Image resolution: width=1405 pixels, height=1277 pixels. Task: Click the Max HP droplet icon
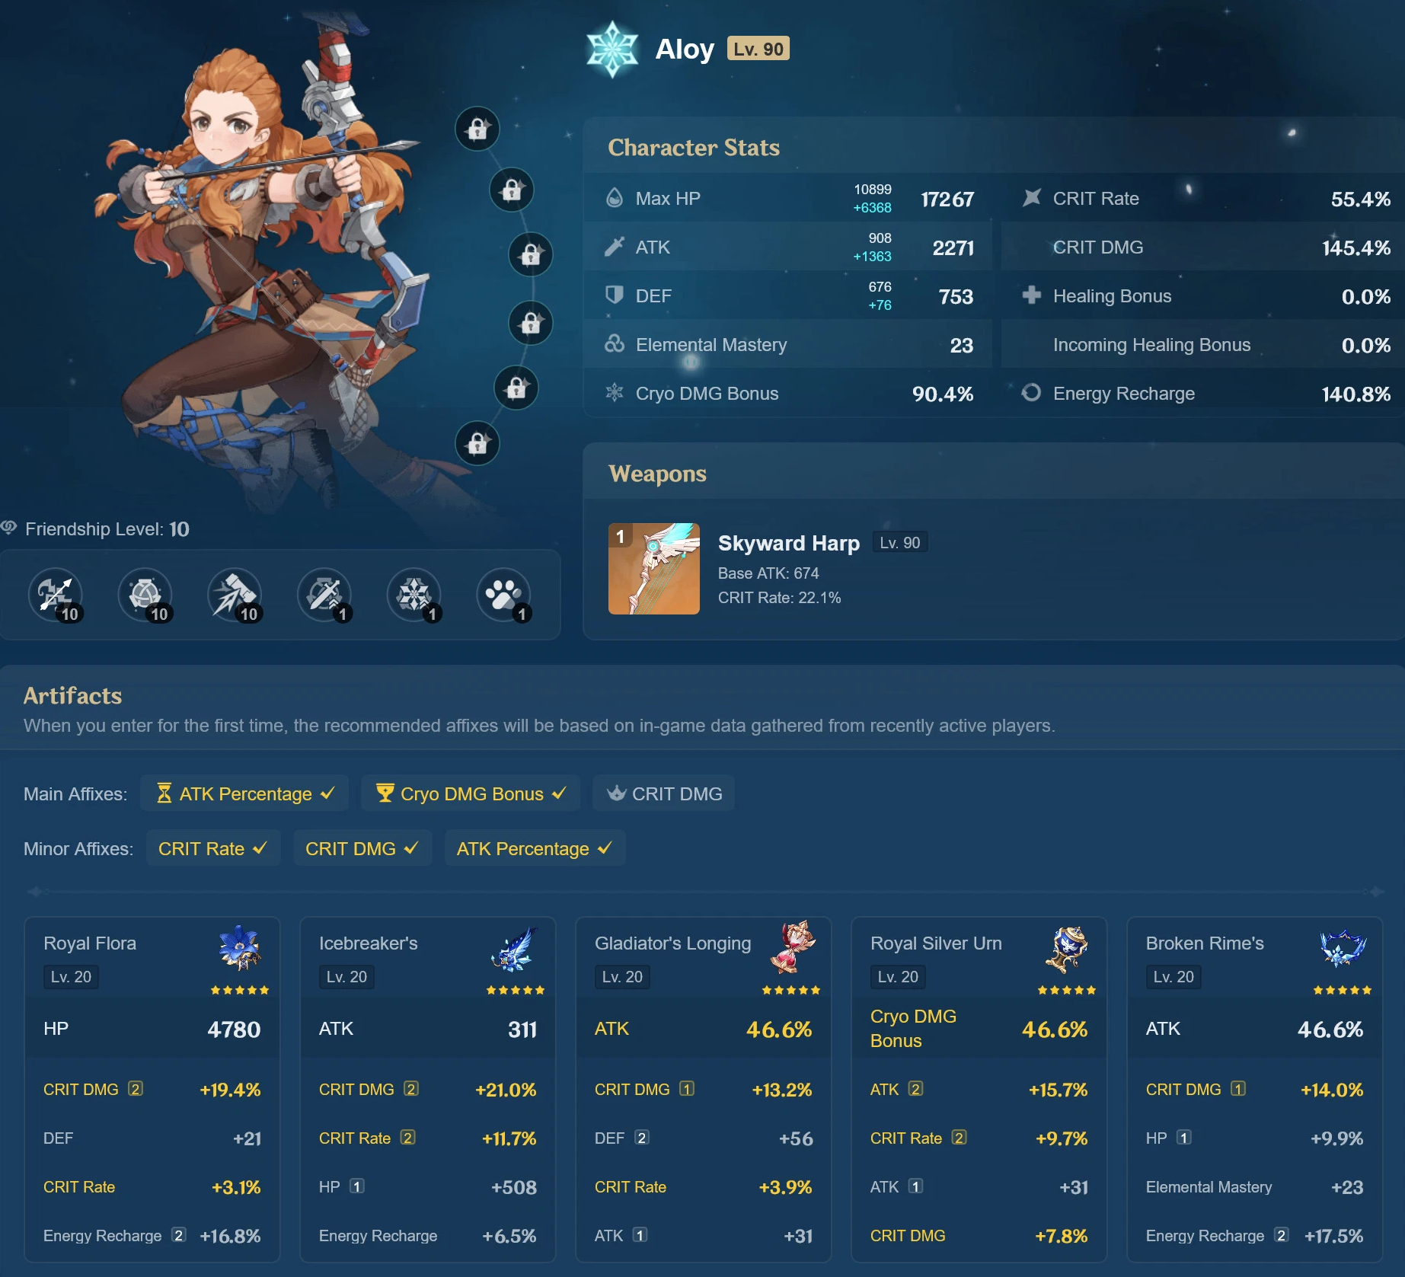click(x=615, y=198)
